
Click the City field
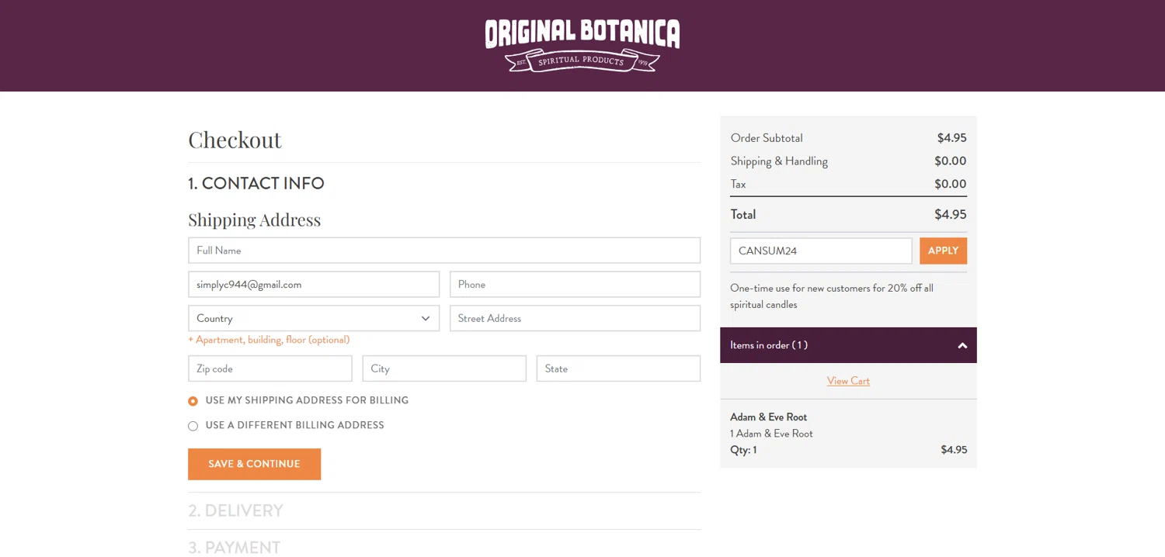coord(444,368)
